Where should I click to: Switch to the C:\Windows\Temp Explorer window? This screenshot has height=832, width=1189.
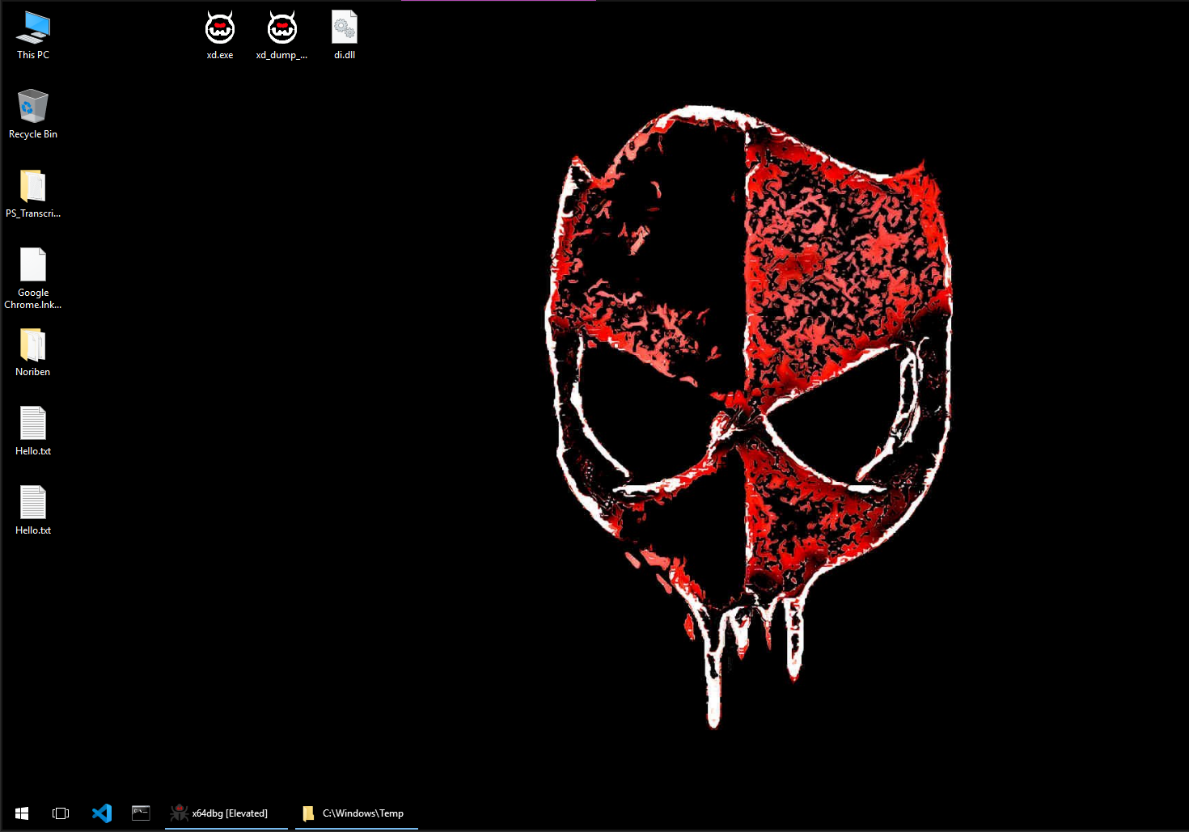[358, 813]
